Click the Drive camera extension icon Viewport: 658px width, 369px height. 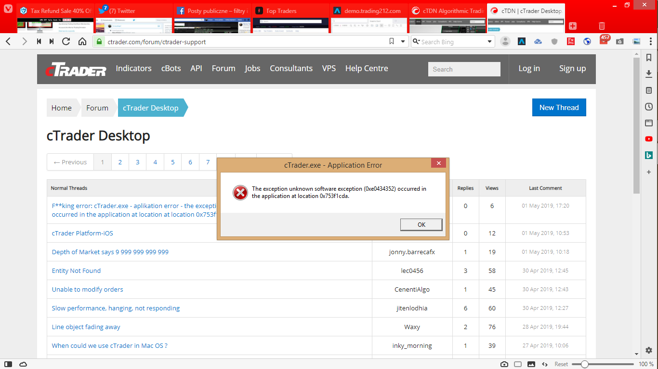click(x=620, y=42)
